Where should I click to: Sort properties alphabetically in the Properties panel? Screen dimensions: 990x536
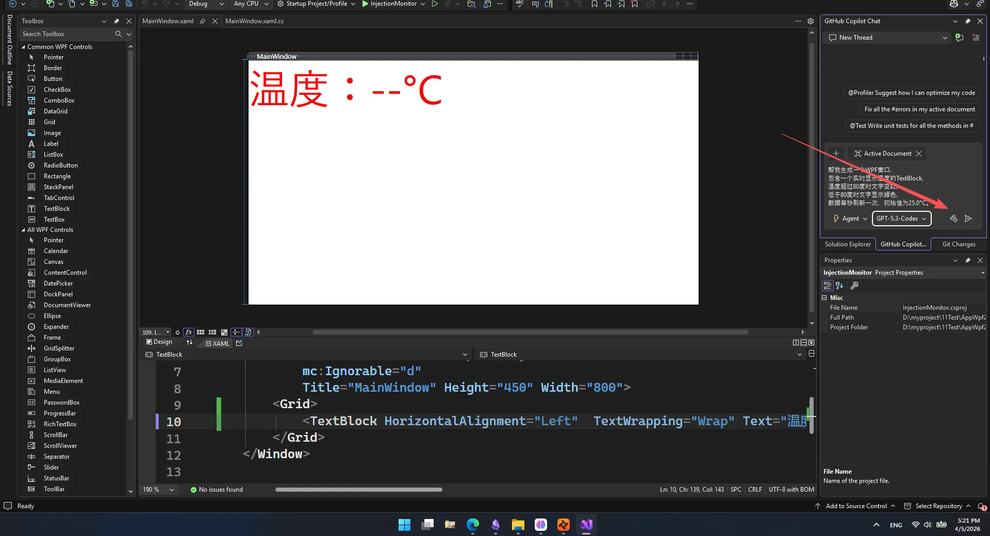pyautogui.click(x=839, y=286)
